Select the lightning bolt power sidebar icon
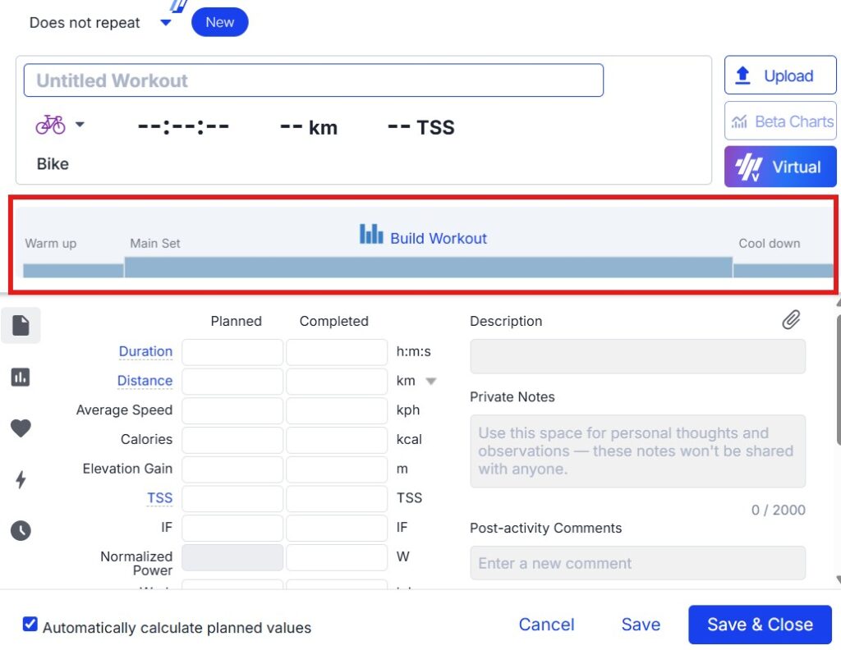841x650 pixels. pyautogui.click(x=21, y=479)
